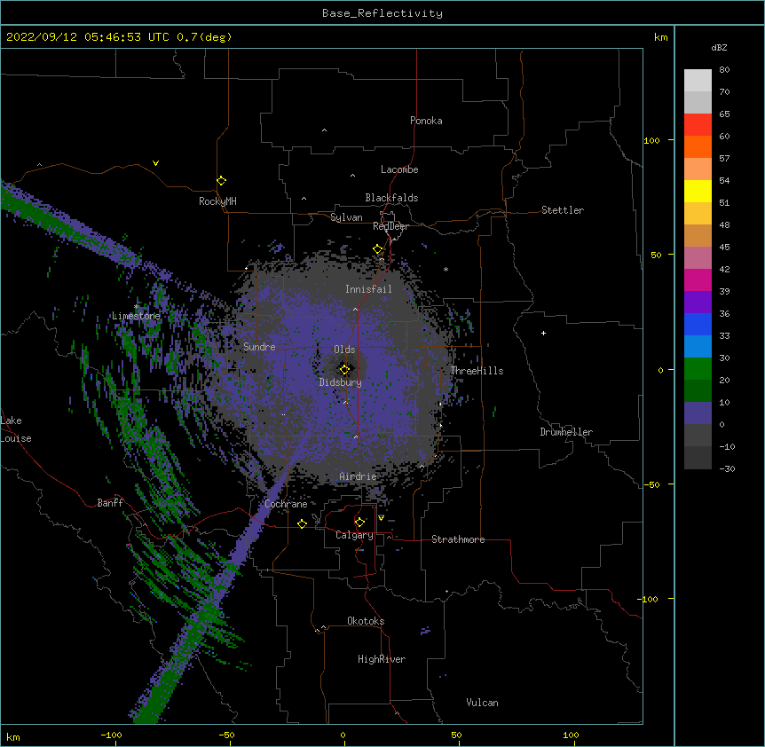The image size is (765, 747).
Task: Click the Innisfail city label
Action: coord(368,289)
